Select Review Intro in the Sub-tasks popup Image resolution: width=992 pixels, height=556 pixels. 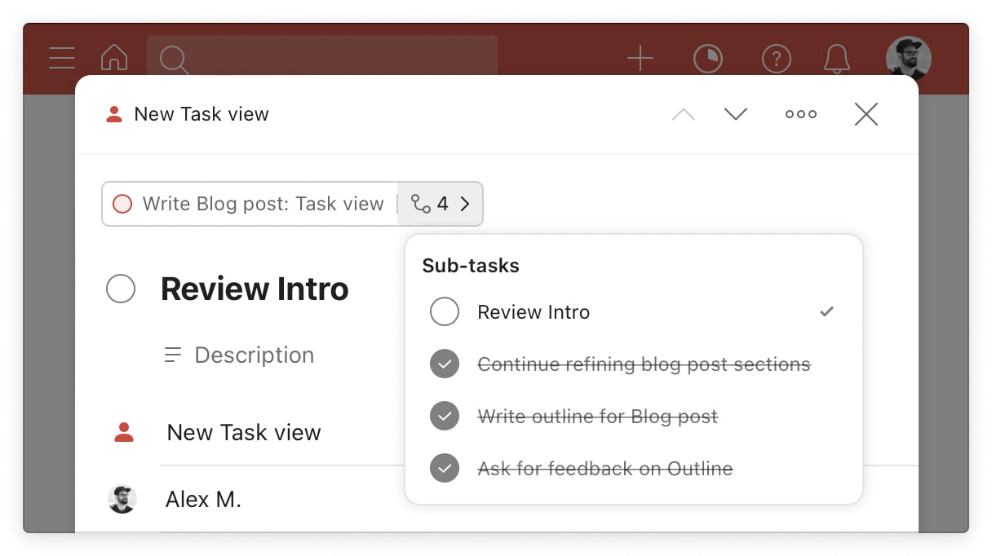534,311
